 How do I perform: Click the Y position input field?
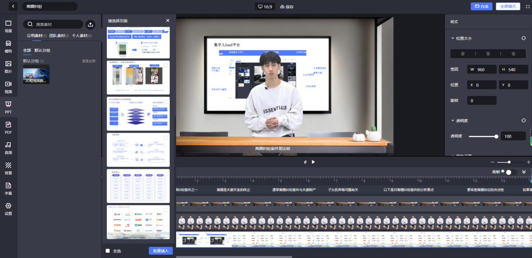[x=513, y=85]
